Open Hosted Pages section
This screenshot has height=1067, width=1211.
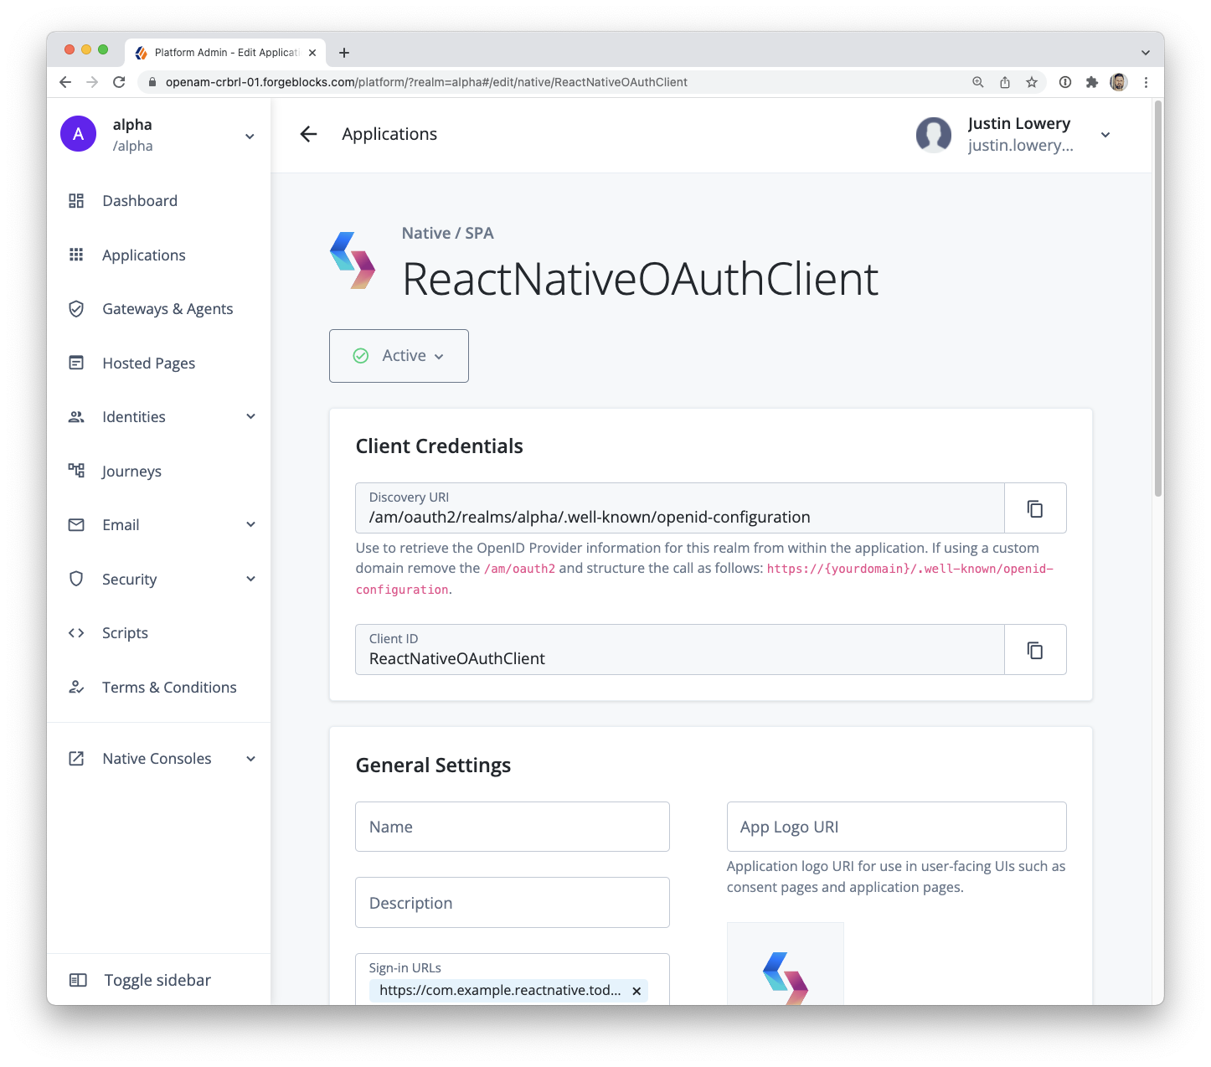tap(149, 363)
